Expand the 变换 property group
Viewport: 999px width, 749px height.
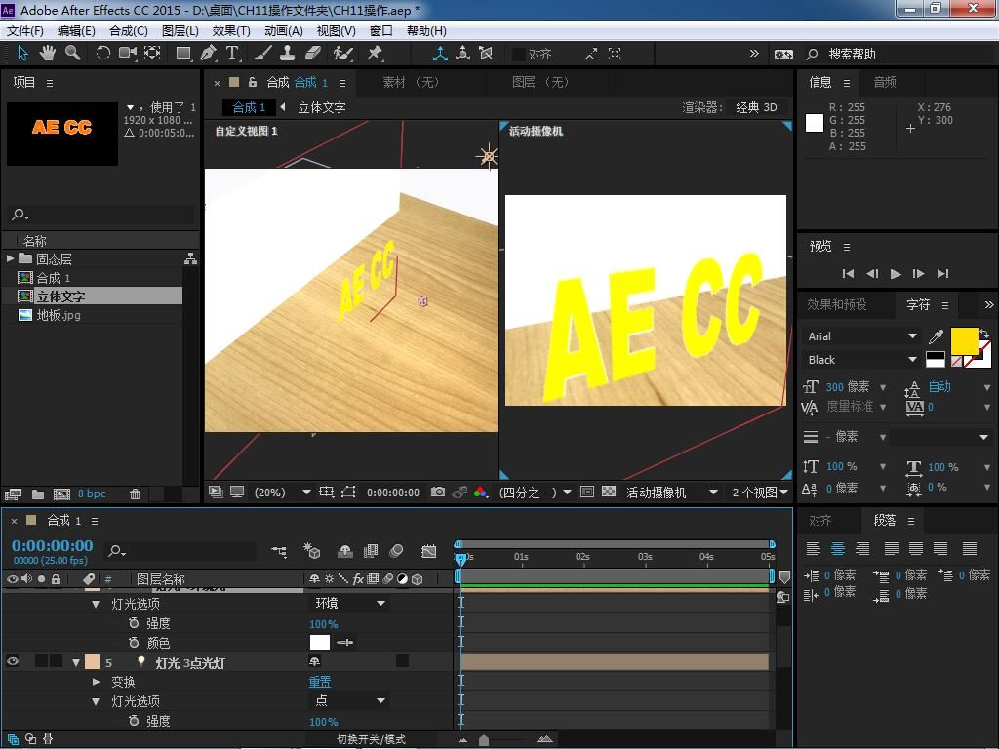(x=97, y=682)
